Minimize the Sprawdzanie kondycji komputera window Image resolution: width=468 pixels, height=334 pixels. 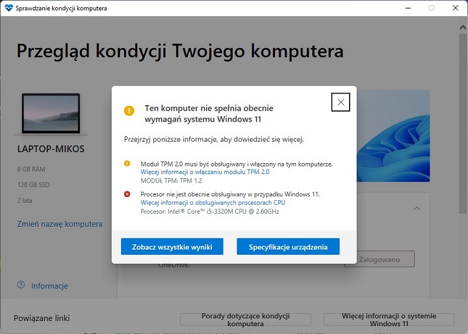coord(408,8)
